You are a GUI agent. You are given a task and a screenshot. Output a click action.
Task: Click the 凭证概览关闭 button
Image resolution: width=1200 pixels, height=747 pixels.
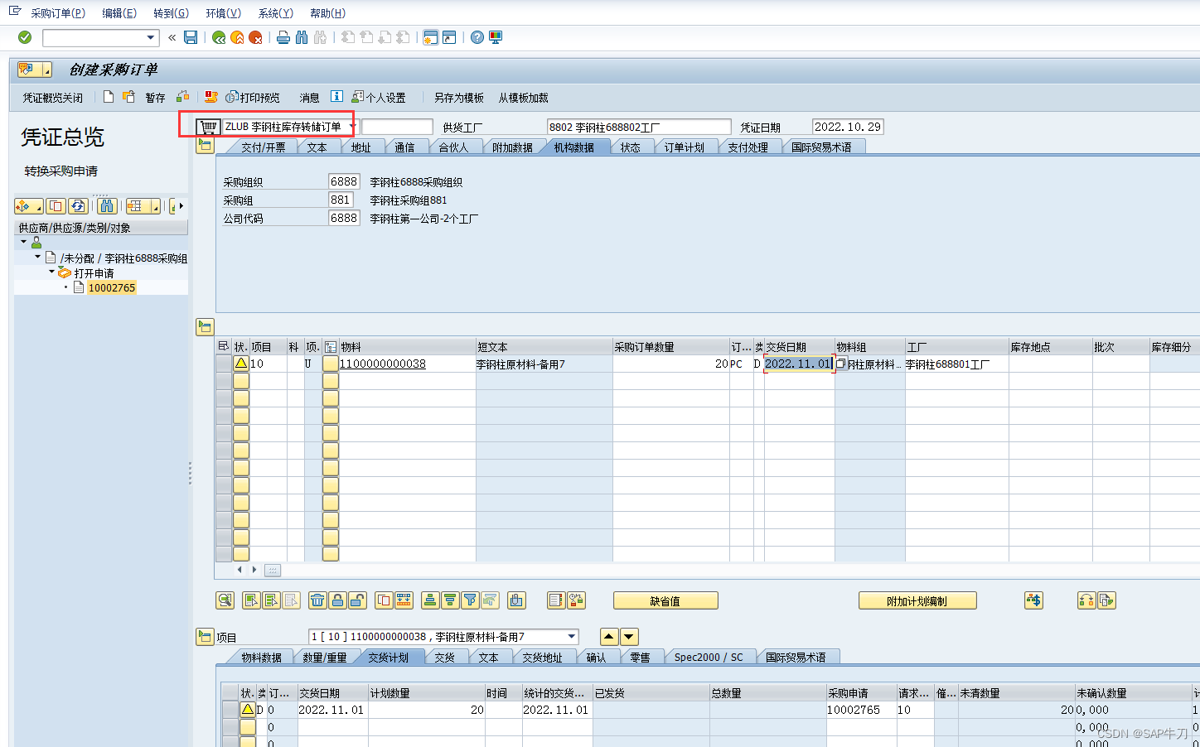[x=53, y=98]
